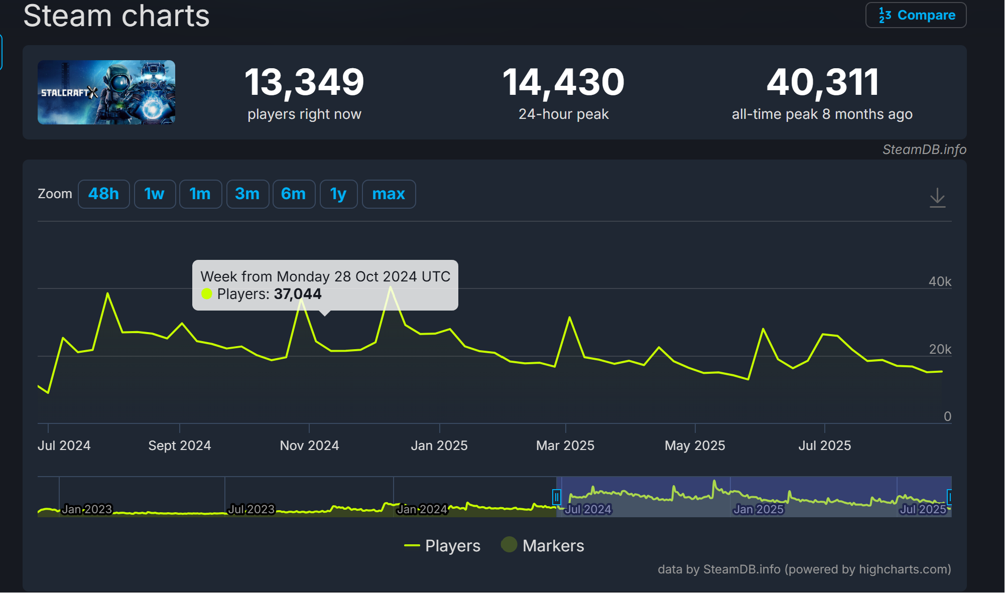Open the STALCRAFT X game thumbnail
The image size is (1005, 593).
[x=106, y=92]
